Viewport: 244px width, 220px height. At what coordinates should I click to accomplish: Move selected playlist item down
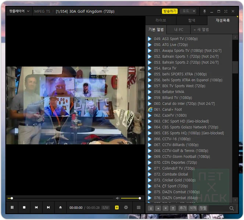tap(166, 208)
